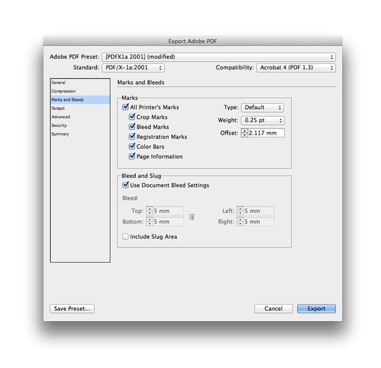Image resolution: width=381 pixels, height=368 pixels.
Task: Click the Save Preset button
Action: click(72, 309)
